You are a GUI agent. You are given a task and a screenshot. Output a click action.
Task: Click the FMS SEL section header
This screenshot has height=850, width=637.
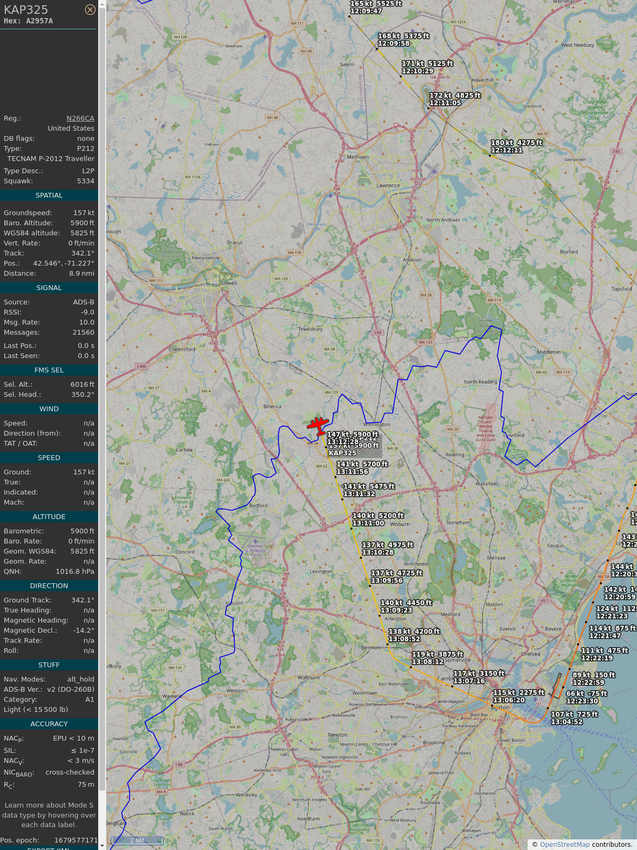click(x=49, y=370)
